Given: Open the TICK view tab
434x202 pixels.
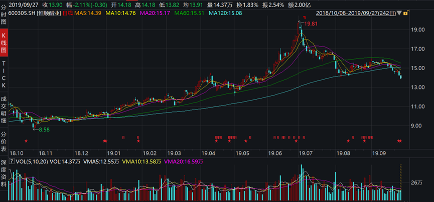Looking at the screenshot, I should pos(4,74).
